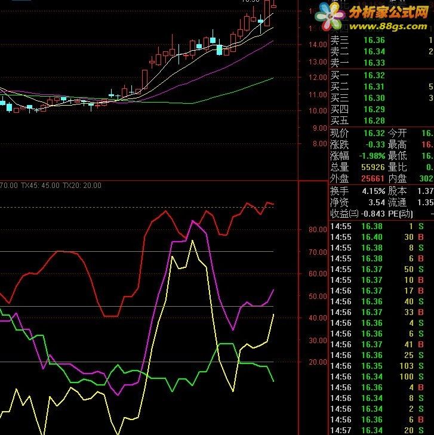The height and width of the screenshot is (435, 434).
Task: Click the 净资 value 3.54
Action: (377, 202)
